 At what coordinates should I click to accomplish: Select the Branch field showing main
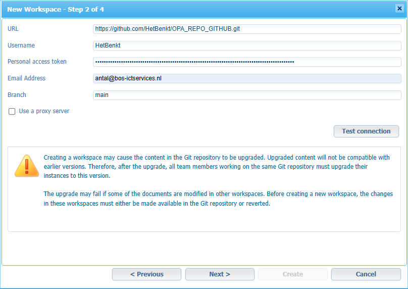click(x=247, y=95)
